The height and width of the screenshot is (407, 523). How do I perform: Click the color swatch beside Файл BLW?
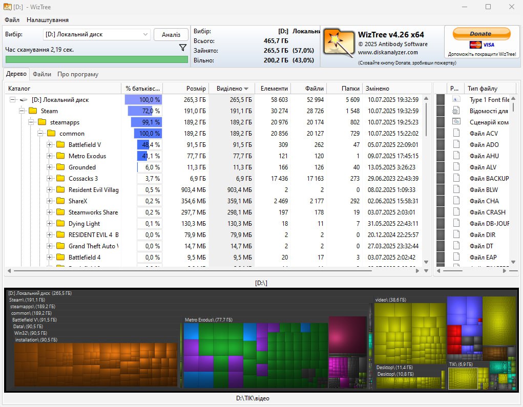(x=441, y=189)
